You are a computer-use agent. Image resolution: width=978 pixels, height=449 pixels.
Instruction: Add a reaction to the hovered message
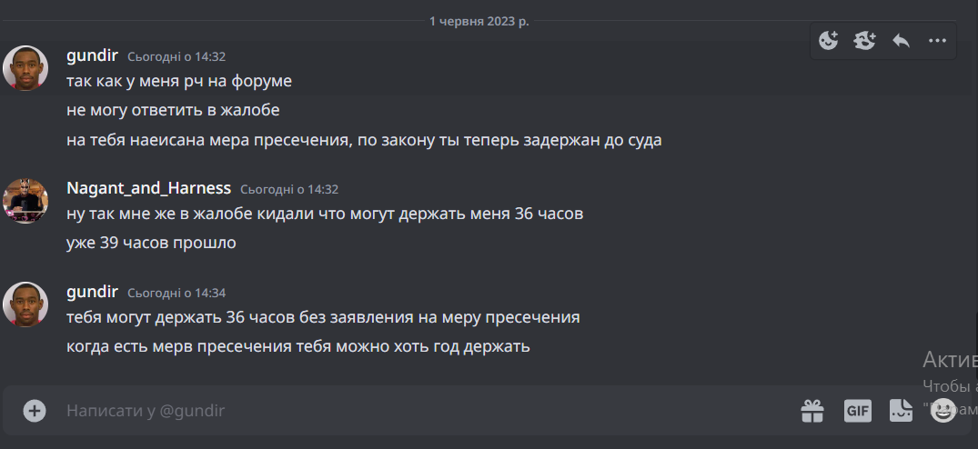click(x=828, y=40)
